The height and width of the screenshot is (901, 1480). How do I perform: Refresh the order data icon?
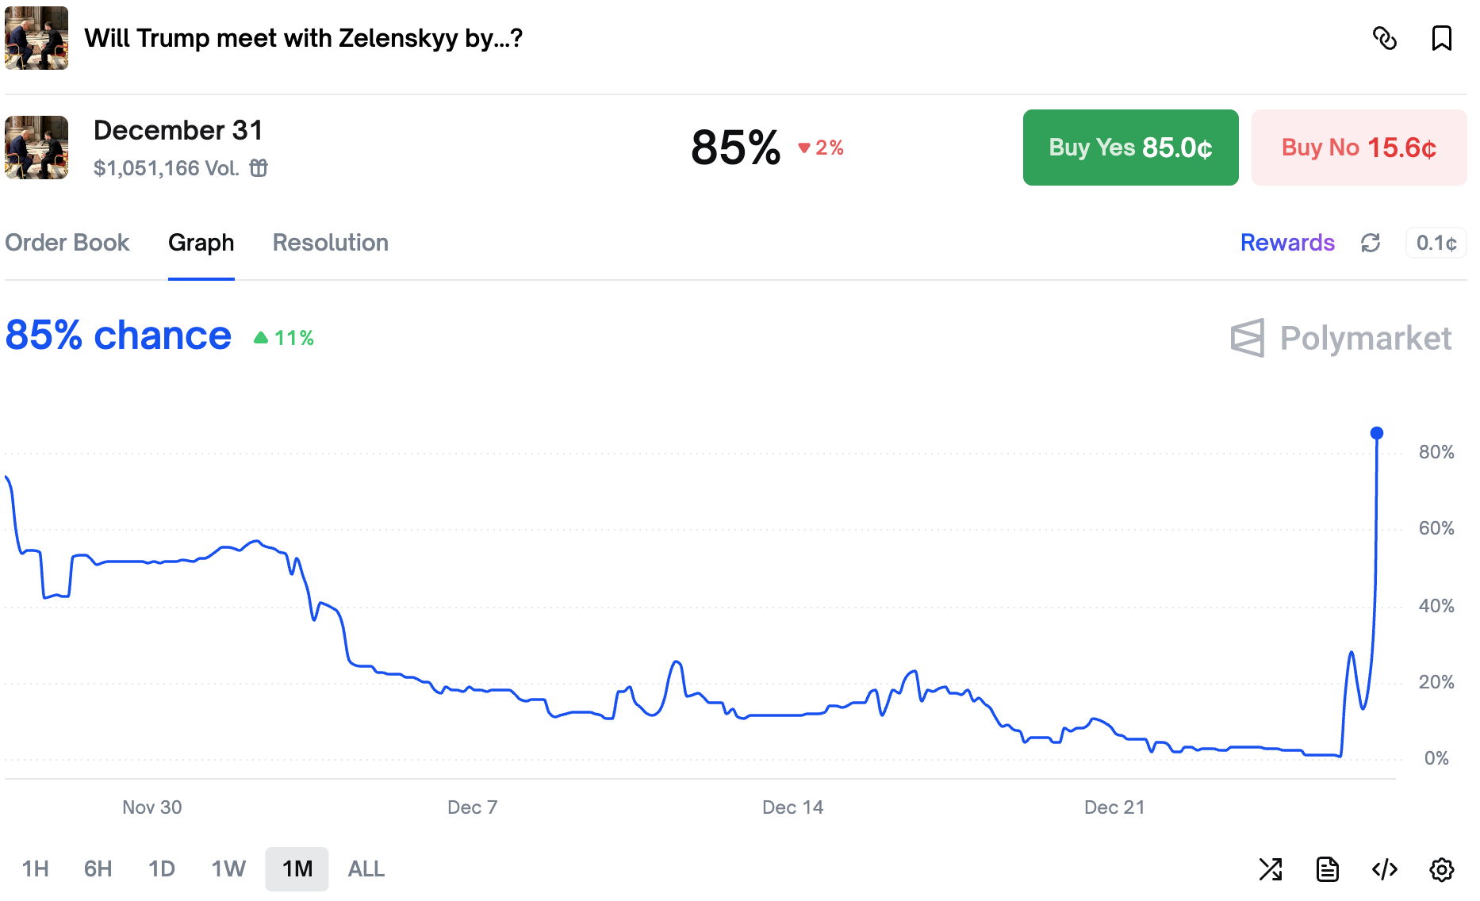(x=1371, y=243)
